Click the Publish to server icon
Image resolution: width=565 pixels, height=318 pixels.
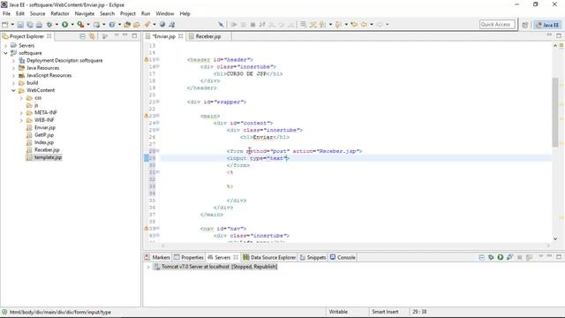(529, 257)
